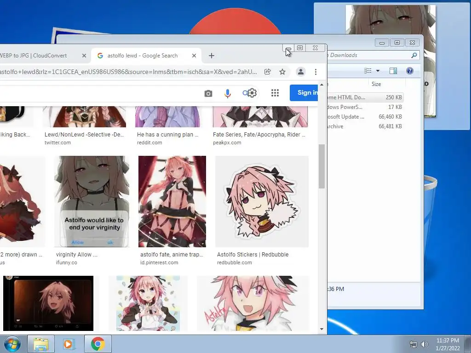Image resolution: width=471 pixels, height=353 pixels.
Task: Open the dark tweet screenshot thumbnail
Action: 48,303
